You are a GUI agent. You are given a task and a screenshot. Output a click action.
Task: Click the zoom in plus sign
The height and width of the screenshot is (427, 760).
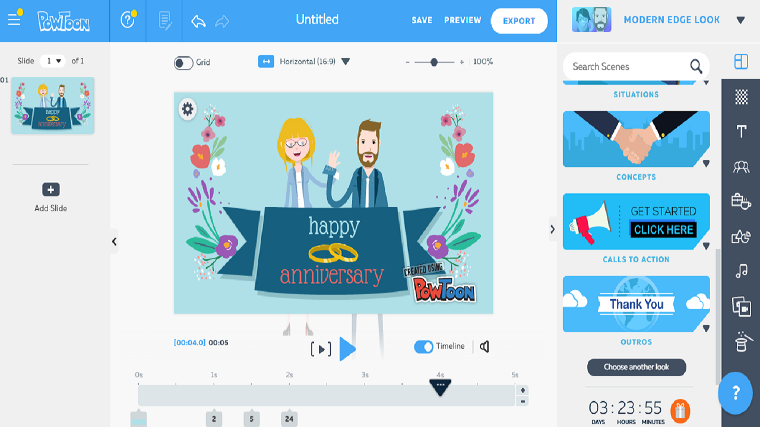462,62
